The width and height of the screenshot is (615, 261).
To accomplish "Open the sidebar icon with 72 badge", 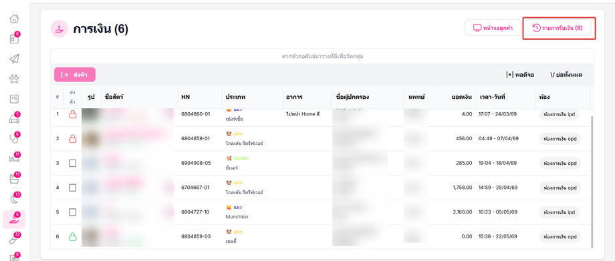I will click(x=14, y=240).
